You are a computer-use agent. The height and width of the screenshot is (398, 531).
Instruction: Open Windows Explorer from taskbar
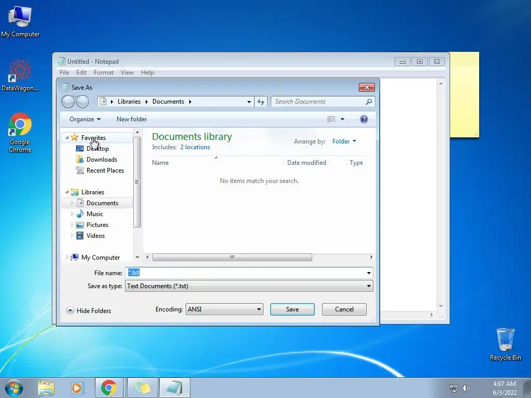(x=46, y=388)
